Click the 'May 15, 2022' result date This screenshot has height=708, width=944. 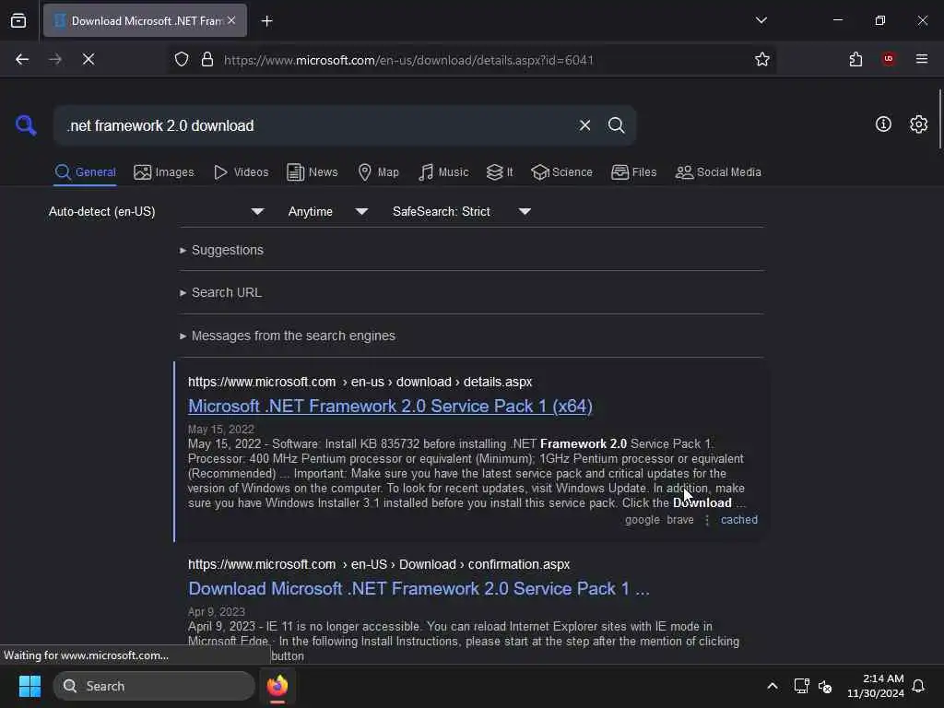pos(221,430)
